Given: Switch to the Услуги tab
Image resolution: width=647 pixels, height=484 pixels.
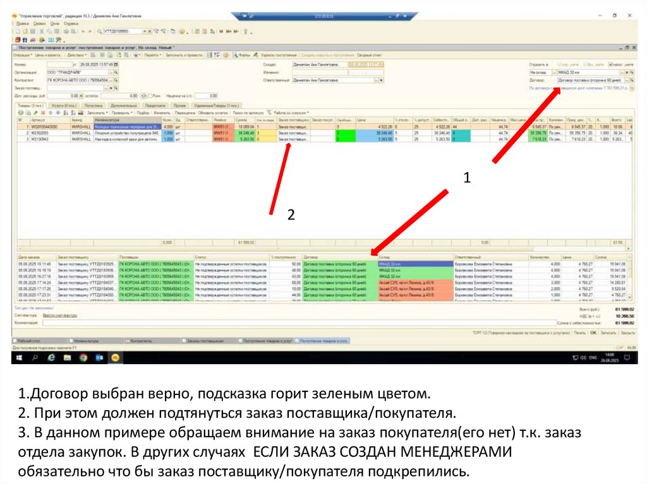Looking at the screenshot, I should pyautogui.click(x=64, y=106).
